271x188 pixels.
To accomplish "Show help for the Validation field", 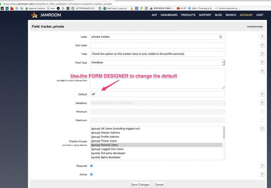I will 262,102.
